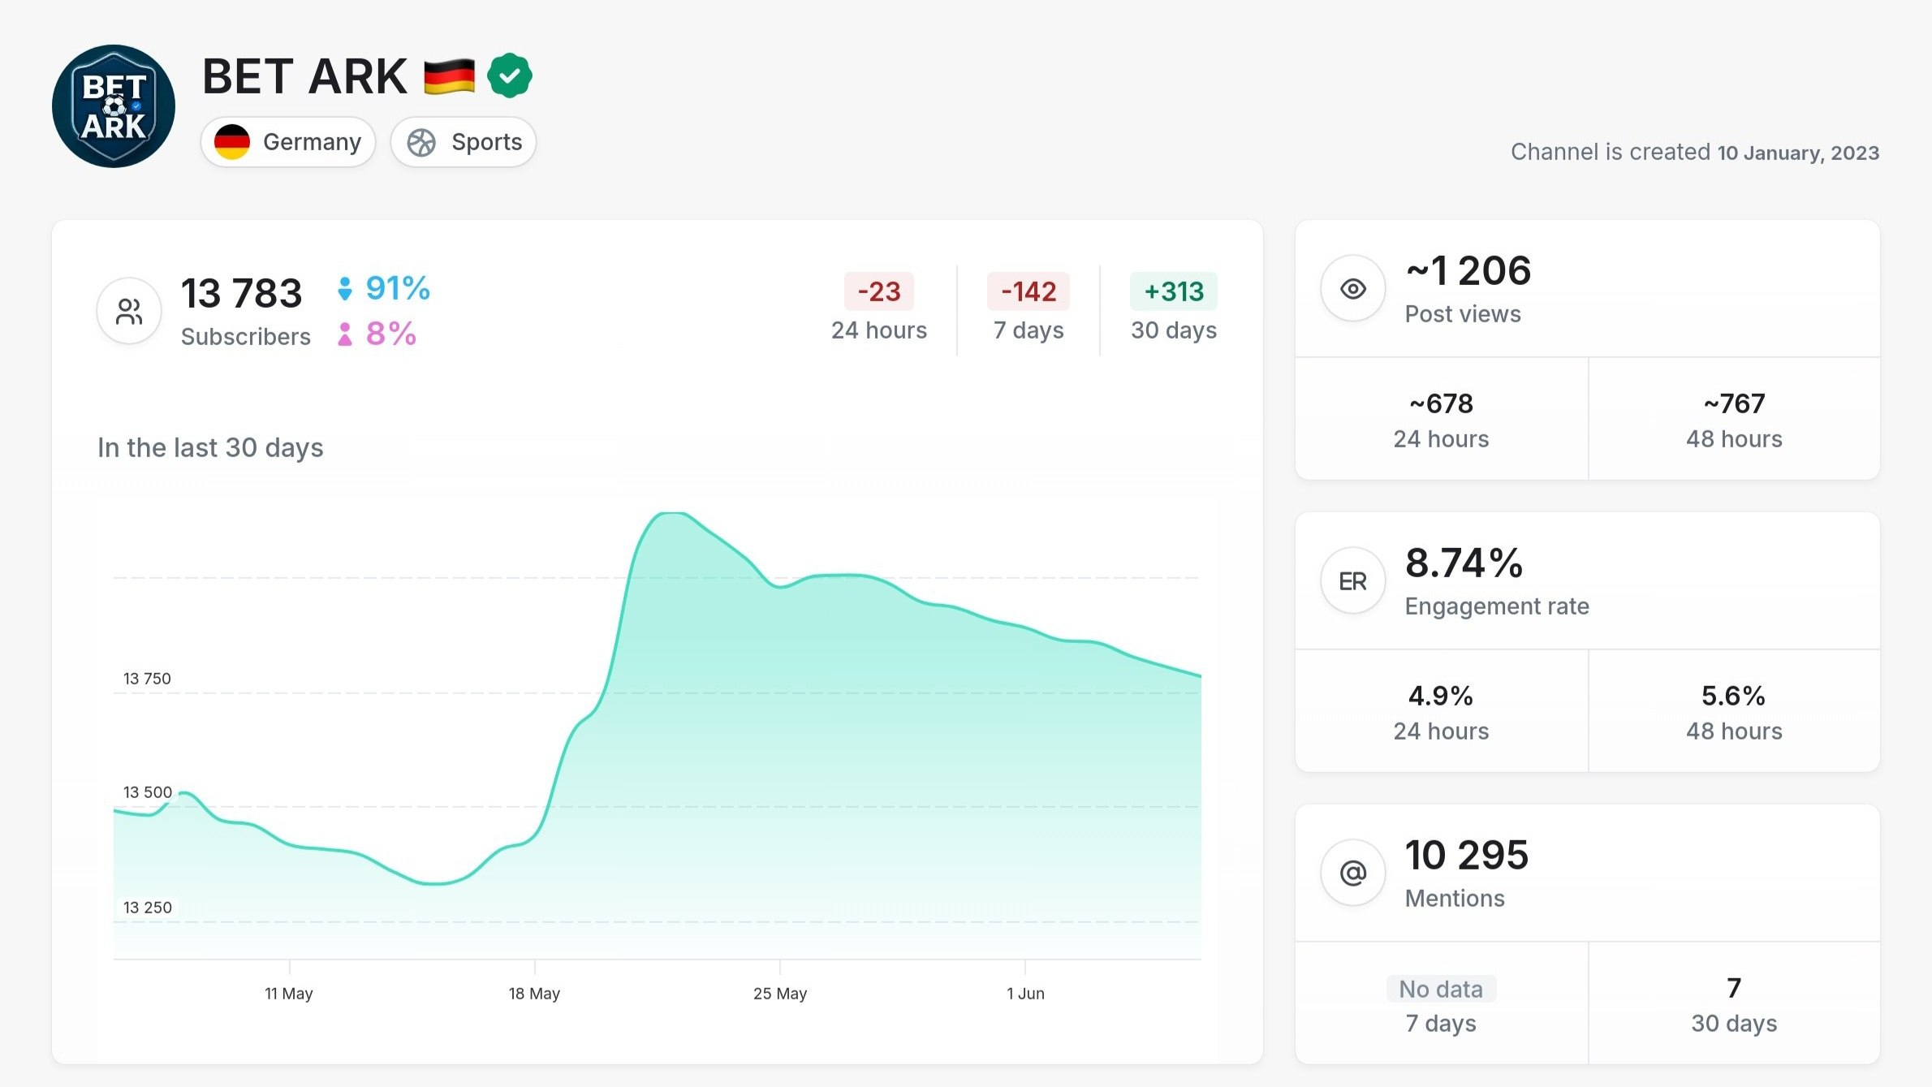Viewport: 1932px width, 1087px height.
Task: Click the Post views label
Action: tap(1463, 314)
